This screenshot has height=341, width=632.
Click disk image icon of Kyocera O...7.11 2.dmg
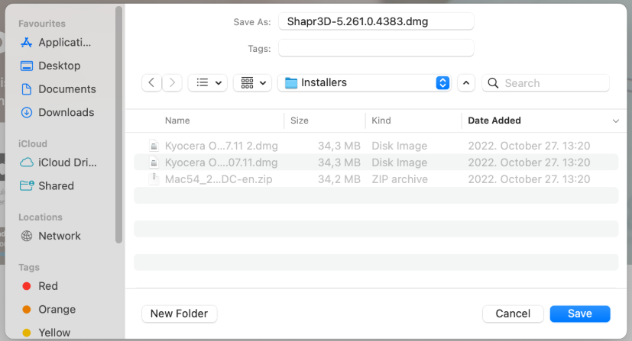click(154, 146)
